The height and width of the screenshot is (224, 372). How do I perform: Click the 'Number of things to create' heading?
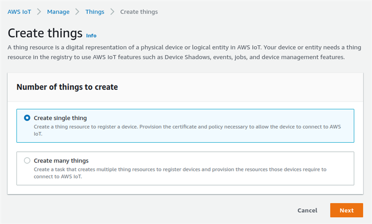point(67,87)
